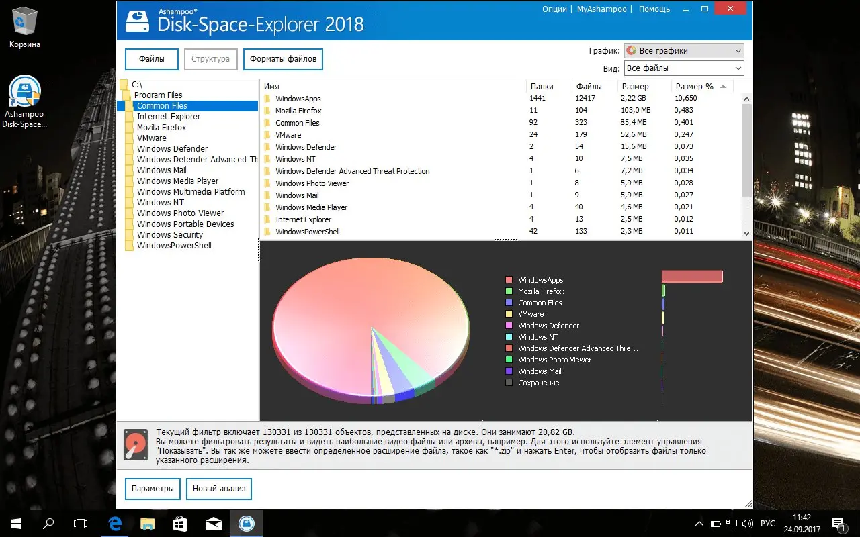The image size is (860, 537).
Task: Switch to the Файлы tab
Action: click(152, 59)
